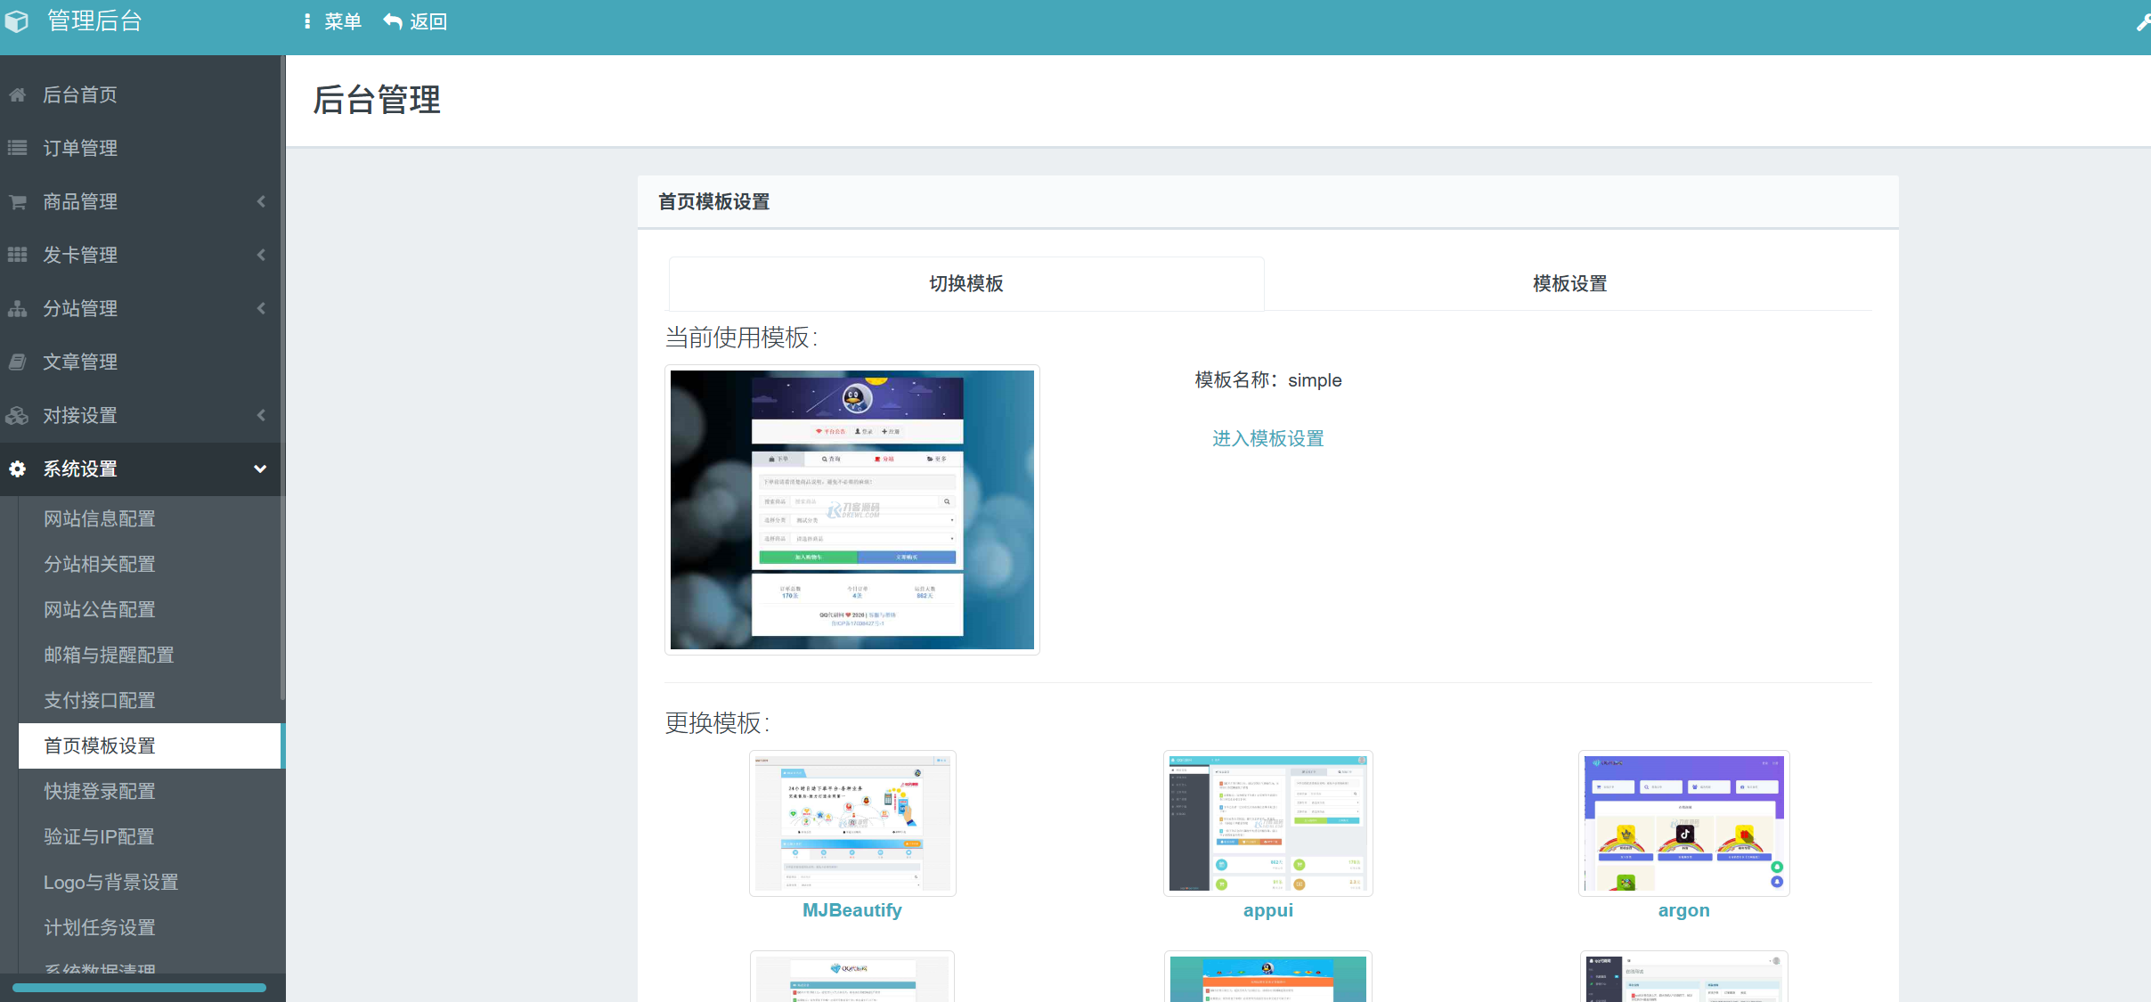The width and height of the screenshot is (2151, 1002).
Task: Click the home icon beside 后台首页
Action: point(18,94)
